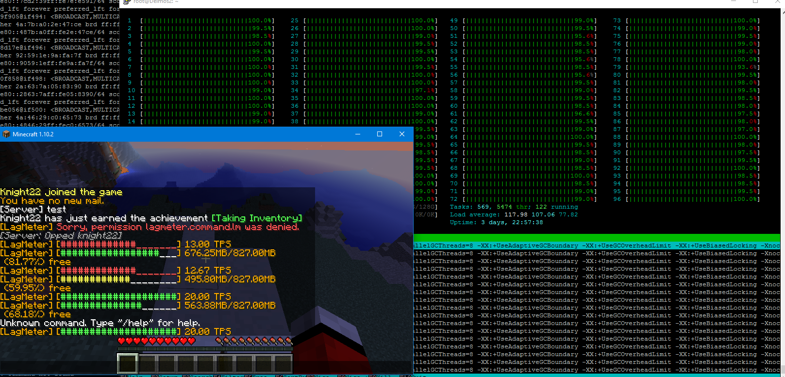Click the 'Minecraft 1.10.2' title text
This screenshot has width=785, height=377.
(33, 134)
